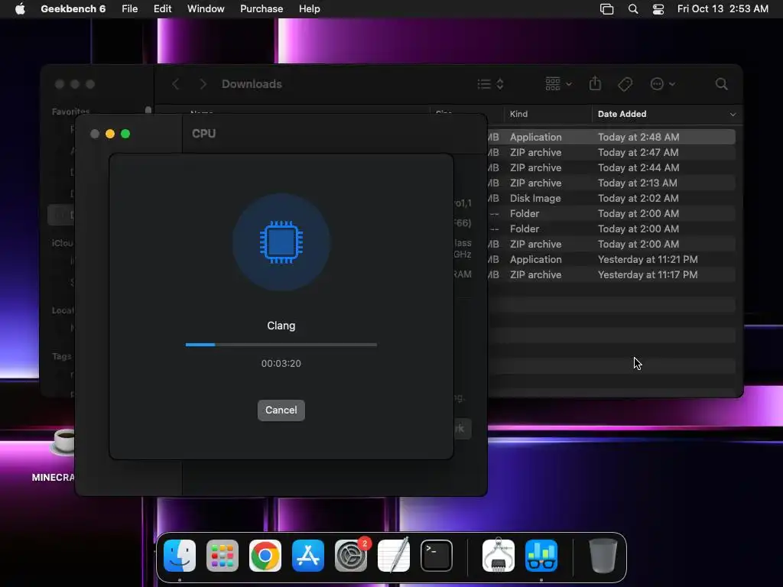Image resolution: width=783 pixels, height=587 pixels.
Task: Click the Finder Share icon
Action: click(595, 83)
